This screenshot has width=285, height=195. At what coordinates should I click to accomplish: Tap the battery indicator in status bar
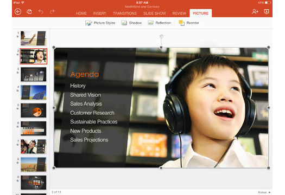point(268,3)
